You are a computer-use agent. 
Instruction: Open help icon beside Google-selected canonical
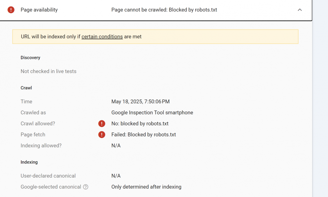(x=86, y=187)
